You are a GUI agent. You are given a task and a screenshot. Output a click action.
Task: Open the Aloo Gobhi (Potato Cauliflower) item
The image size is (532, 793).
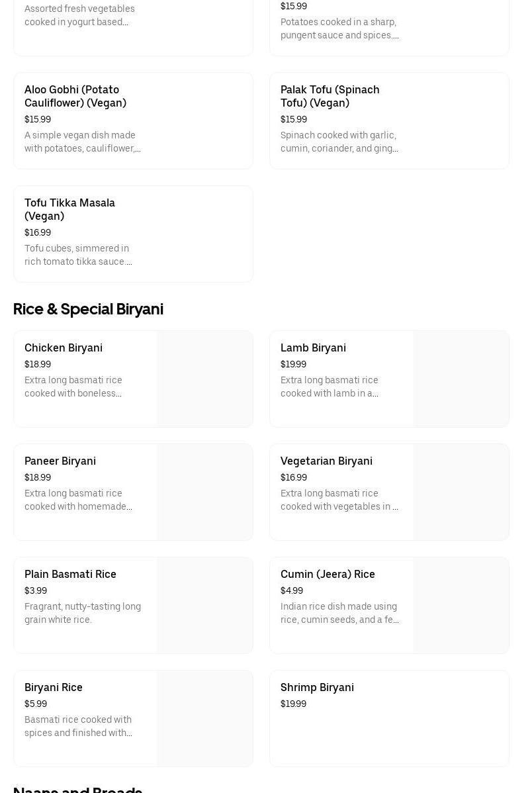(x=75, y=96)
